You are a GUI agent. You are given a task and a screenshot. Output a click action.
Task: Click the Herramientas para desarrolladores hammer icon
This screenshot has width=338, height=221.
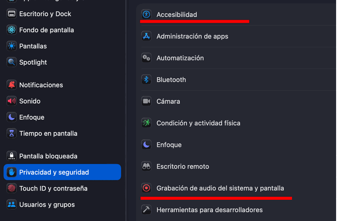(146, 210)
